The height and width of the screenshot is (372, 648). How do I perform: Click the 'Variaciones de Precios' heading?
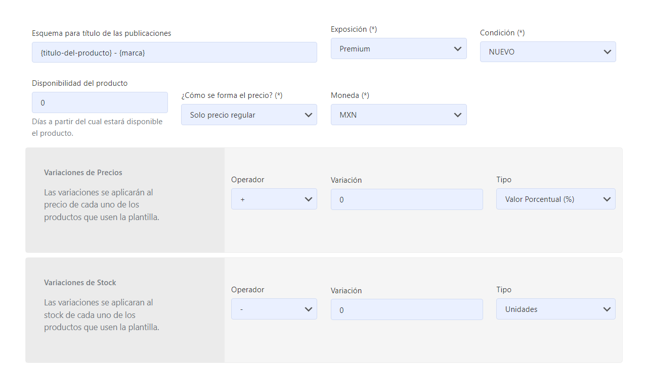83,173
